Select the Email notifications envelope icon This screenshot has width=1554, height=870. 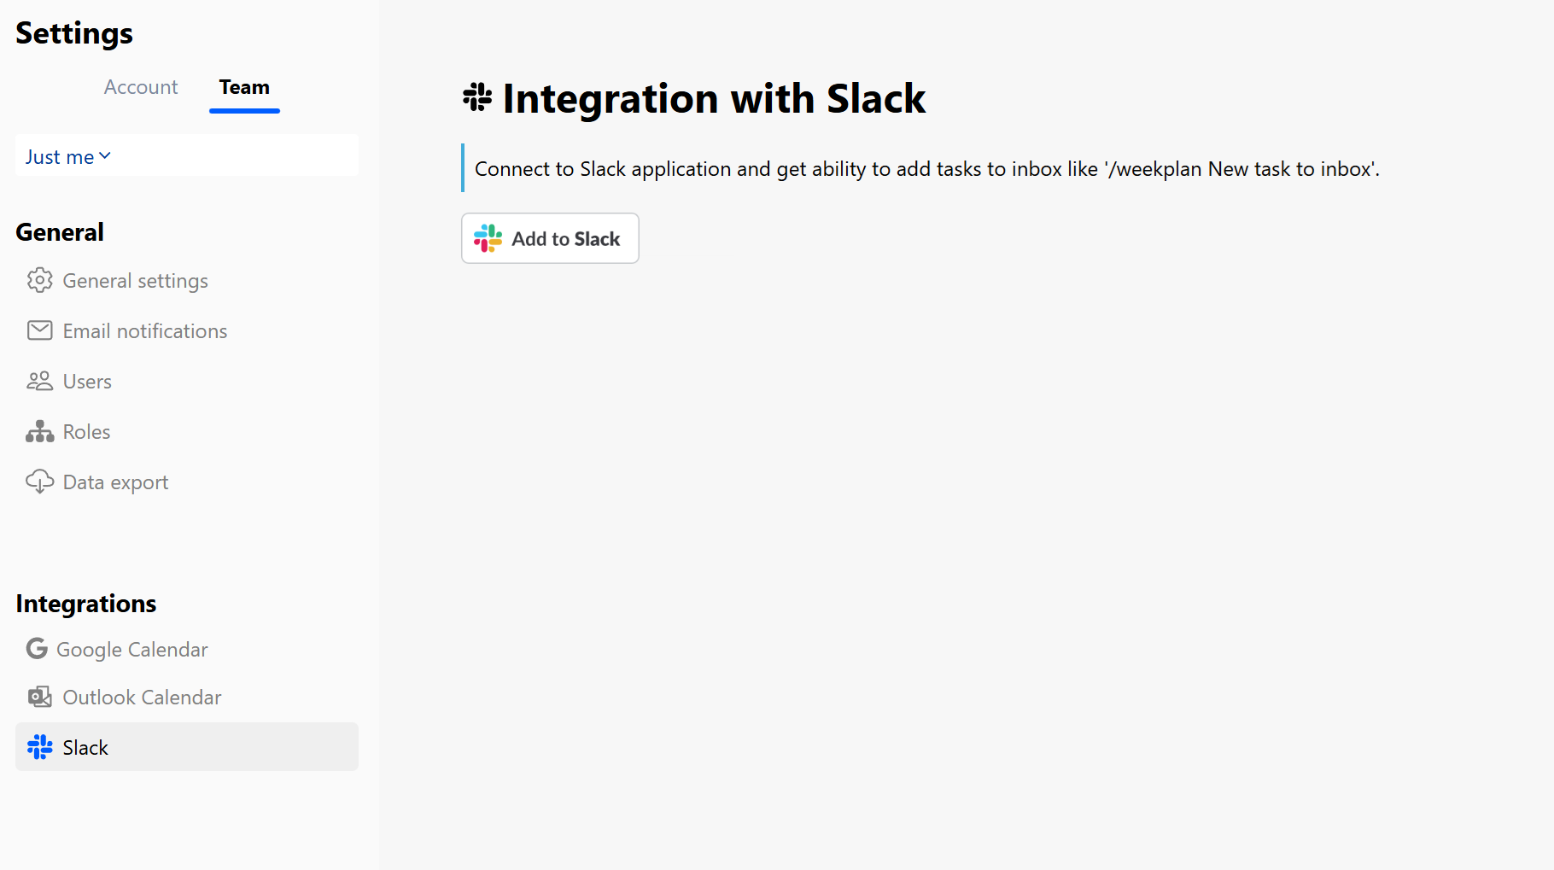click(39, 330)
